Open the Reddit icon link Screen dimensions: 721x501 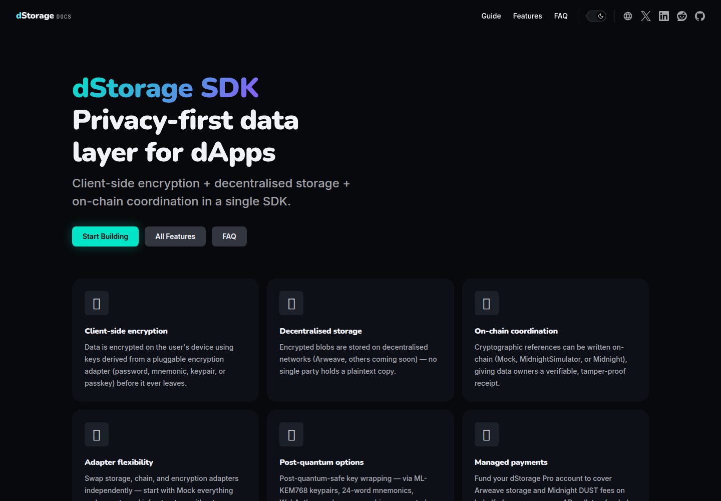tap(682, 16)
